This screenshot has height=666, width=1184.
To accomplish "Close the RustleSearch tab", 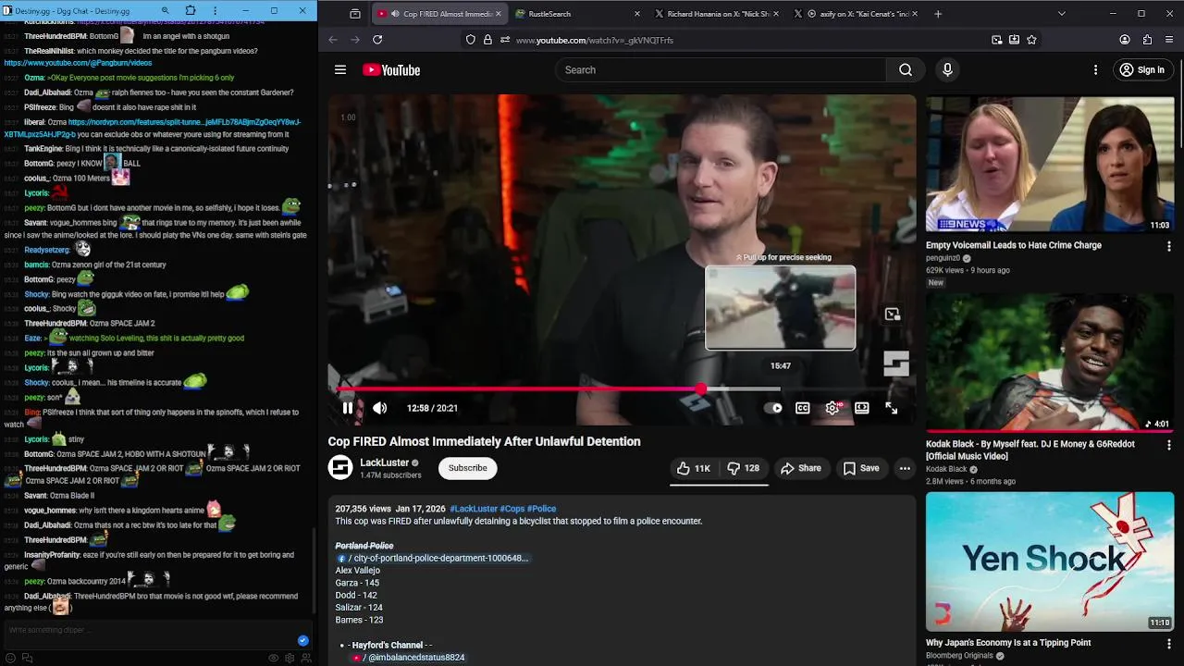I will (636, 14).
